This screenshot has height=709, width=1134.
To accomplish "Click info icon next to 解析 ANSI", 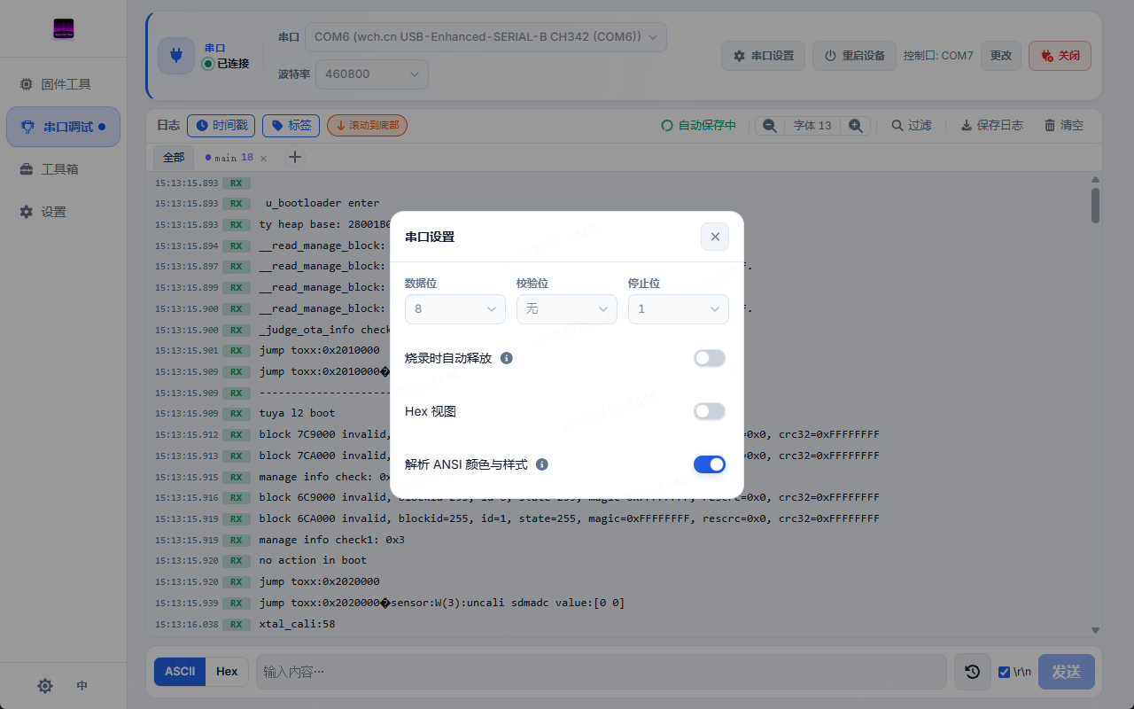I will 542,464.
